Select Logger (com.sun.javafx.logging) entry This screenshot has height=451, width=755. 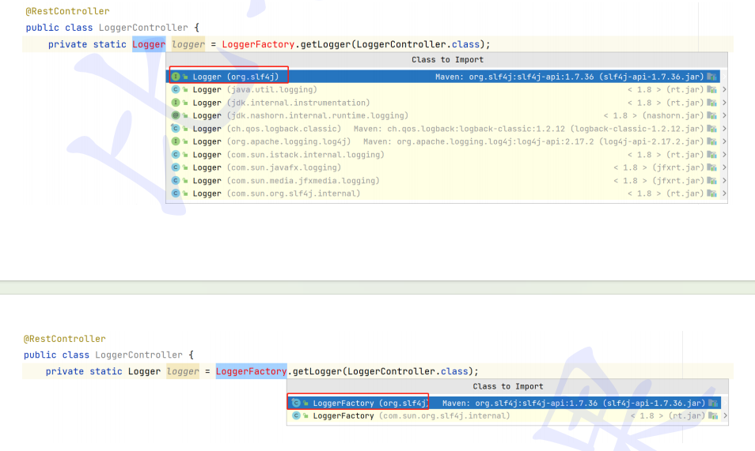tap(447, 167)
